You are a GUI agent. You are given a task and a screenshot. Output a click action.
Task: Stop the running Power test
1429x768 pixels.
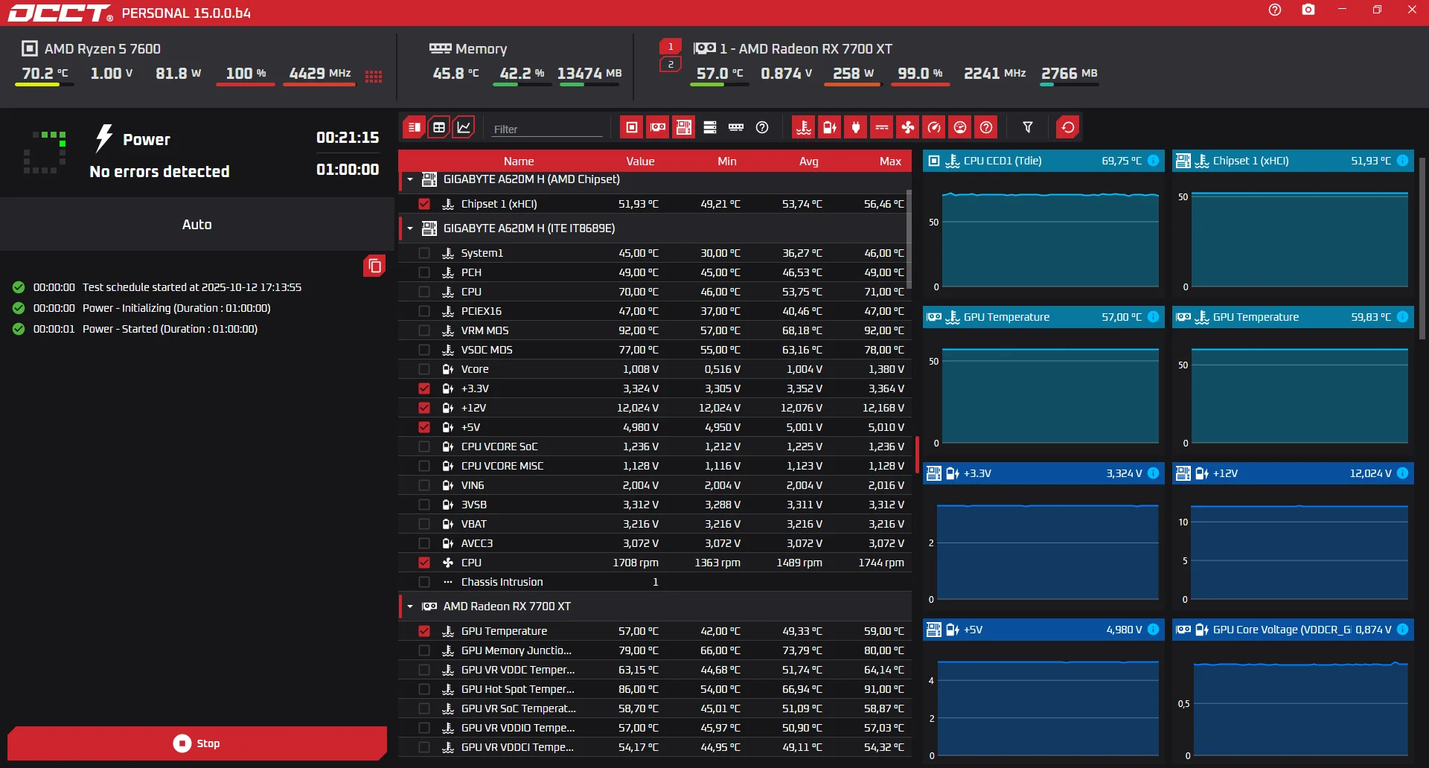(197, 743)
